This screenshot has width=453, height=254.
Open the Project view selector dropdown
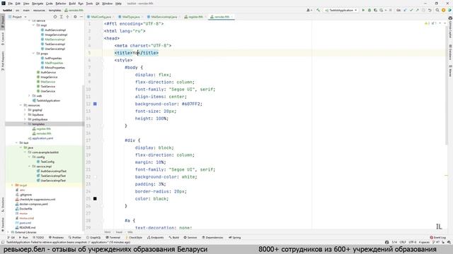[x=17, y=17]
